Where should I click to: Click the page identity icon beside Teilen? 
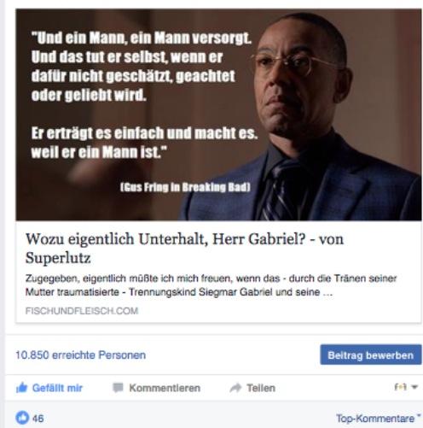point(400,387)
